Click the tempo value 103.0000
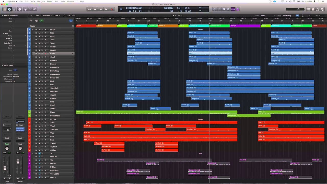Image resolution: width=327 pixels, height=184 pixels. tap(168, 8)
